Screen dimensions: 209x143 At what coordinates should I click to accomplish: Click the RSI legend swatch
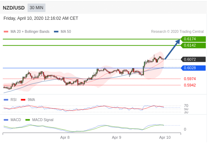coord(6,100)
